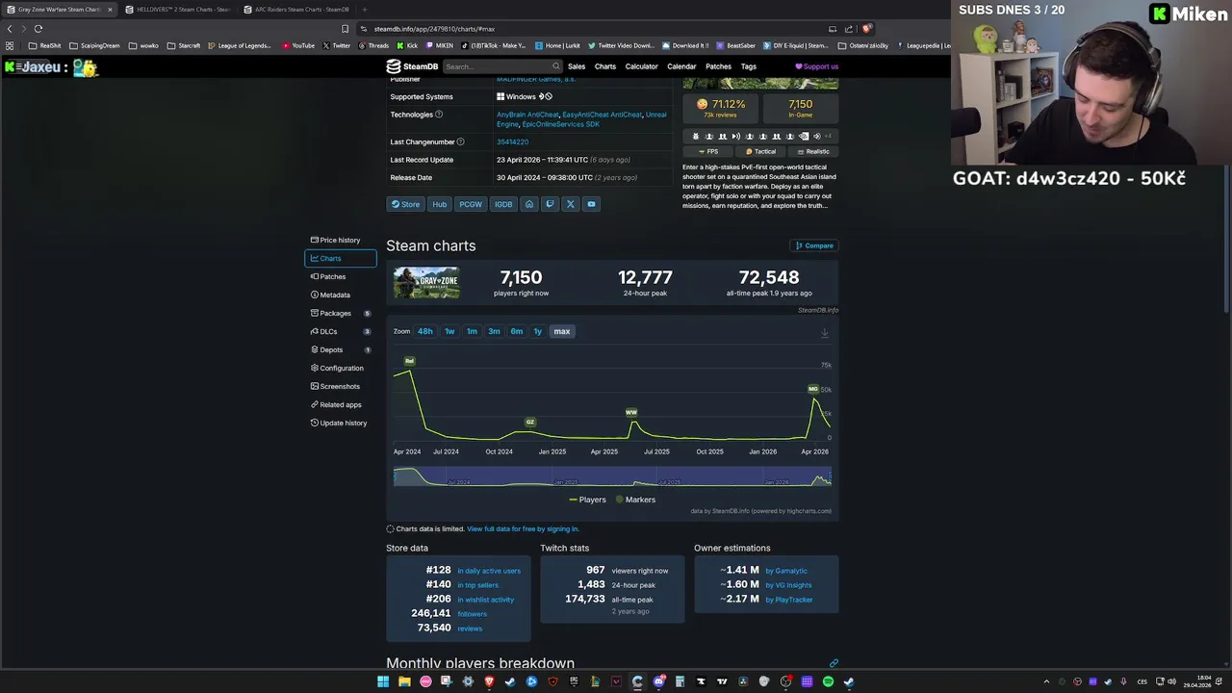Open Price history in the sidebar
1232x693 pixels.
(x=340, y=240)
